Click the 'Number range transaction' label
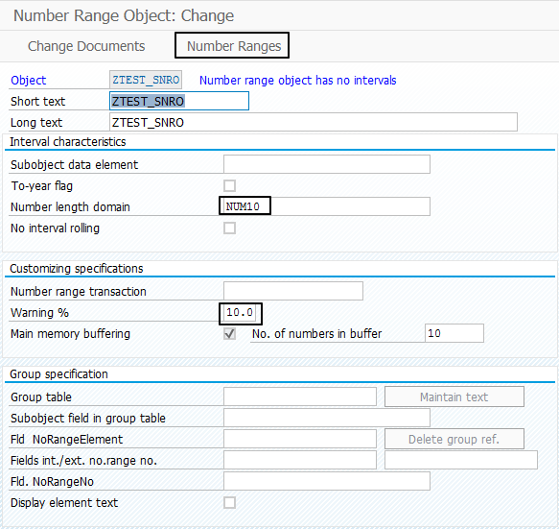This screenshot has height=529, width=559. (79, 291)
